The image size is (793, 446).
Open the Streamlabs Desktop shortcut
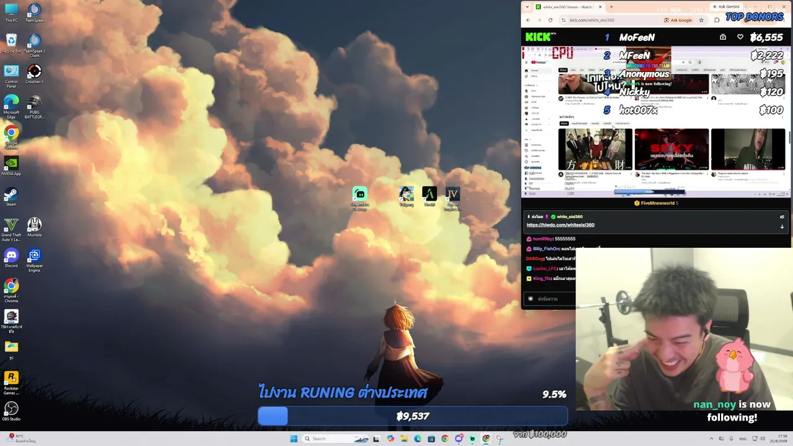tap(360, 199)
